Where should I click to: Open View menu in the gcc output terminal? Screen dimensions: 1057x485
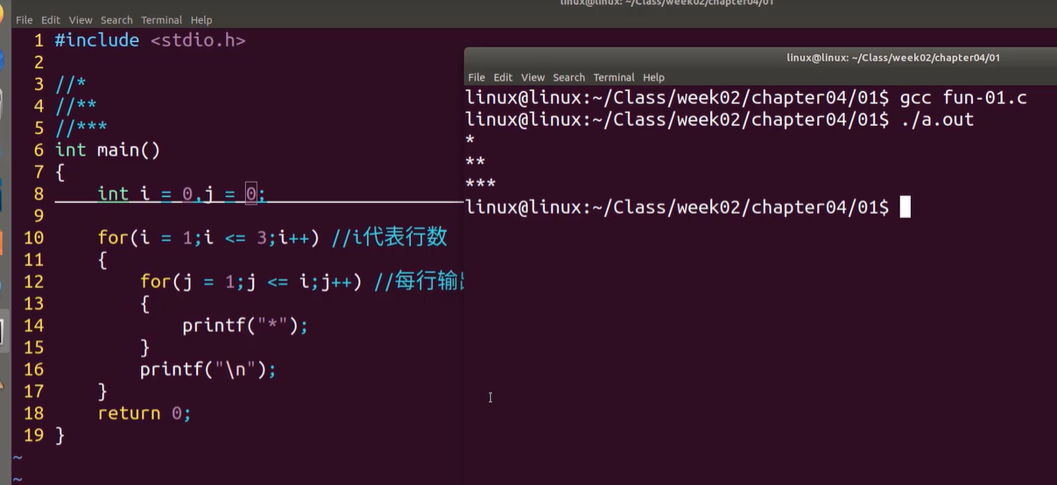(x=532, y=78)
